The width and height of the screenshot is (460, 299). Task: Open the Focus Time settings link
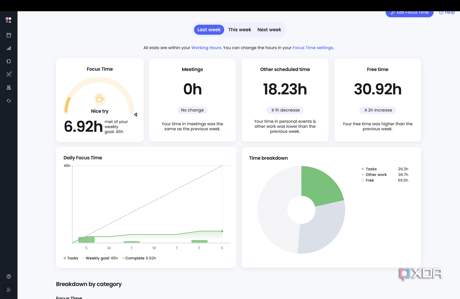(313, 48)
